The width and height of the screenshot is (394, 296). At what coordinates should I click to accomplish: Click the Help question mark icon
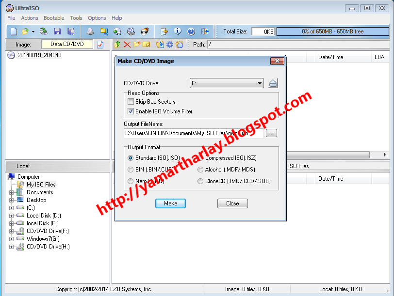[x=191, y=31]
